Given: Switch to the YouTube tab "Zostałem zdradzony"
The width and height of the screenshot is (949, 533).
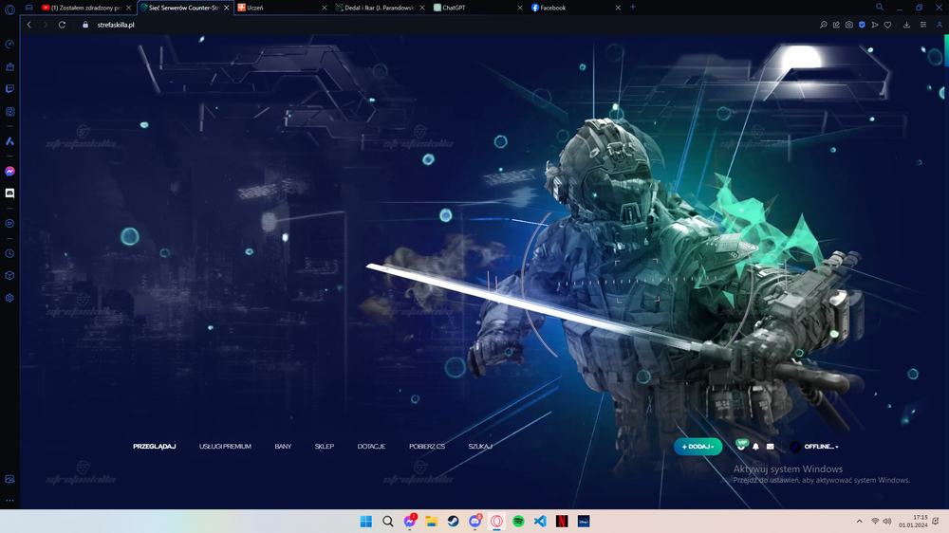Looking at the screenshot, I should [86, 8].
